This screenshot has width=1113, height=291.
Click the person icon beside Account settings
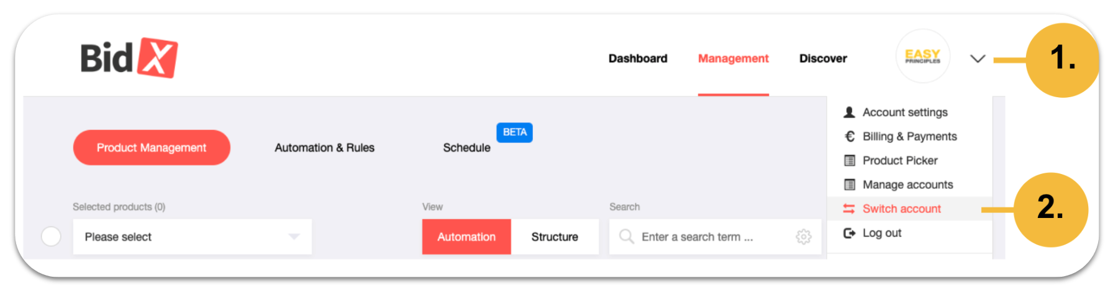click(849, 112)
